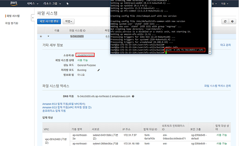Select 파일 시스템 in the sidebar
The width and height of the screenshot is (239, 146).
coord(13,16)
